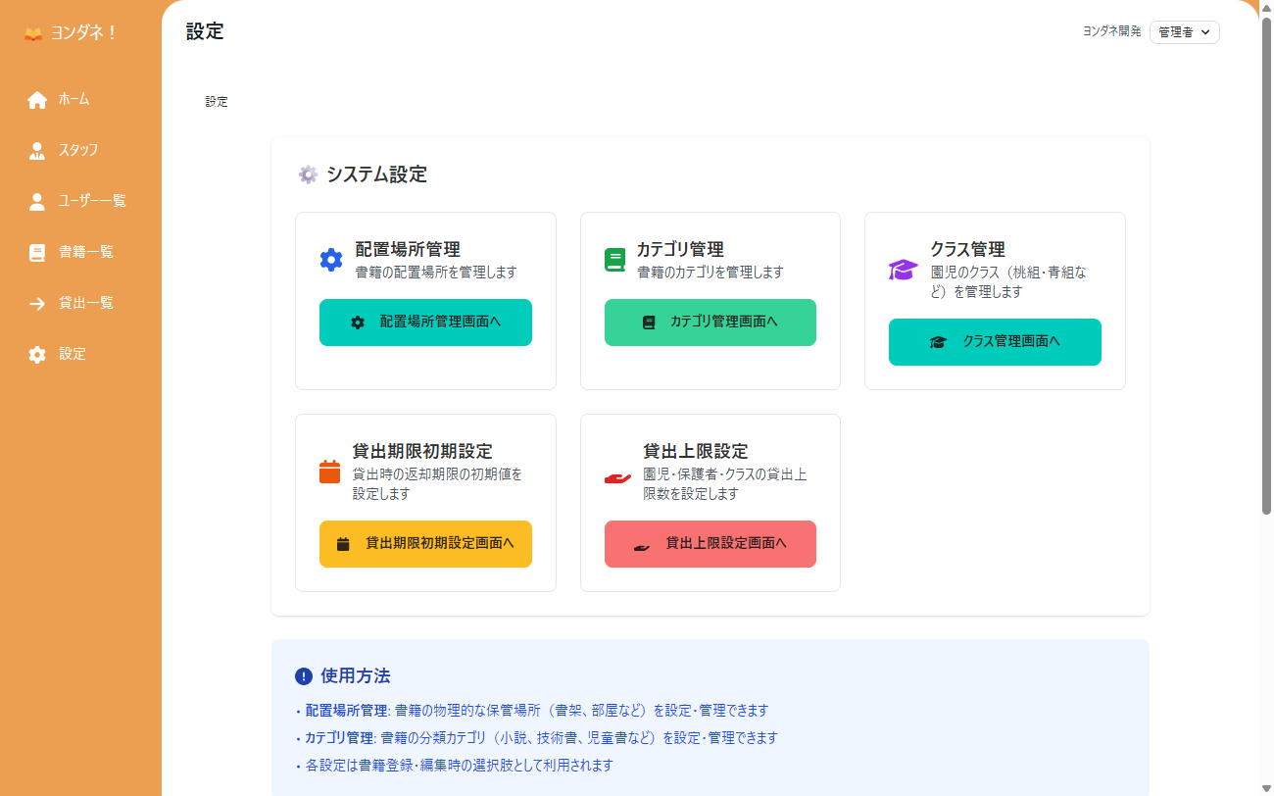Click the lending list arrow icon
The height and width of the screenshot is (796, 1274).
click(36, 303)
